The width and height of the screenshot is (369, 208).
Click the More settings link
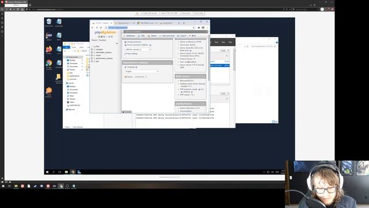click(133, 54)
